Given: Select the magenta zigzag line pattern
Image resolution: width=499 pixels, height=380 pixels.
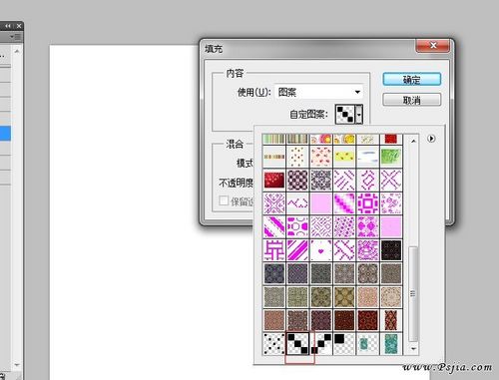Looking at the screenshot, I should click(297, 203).
